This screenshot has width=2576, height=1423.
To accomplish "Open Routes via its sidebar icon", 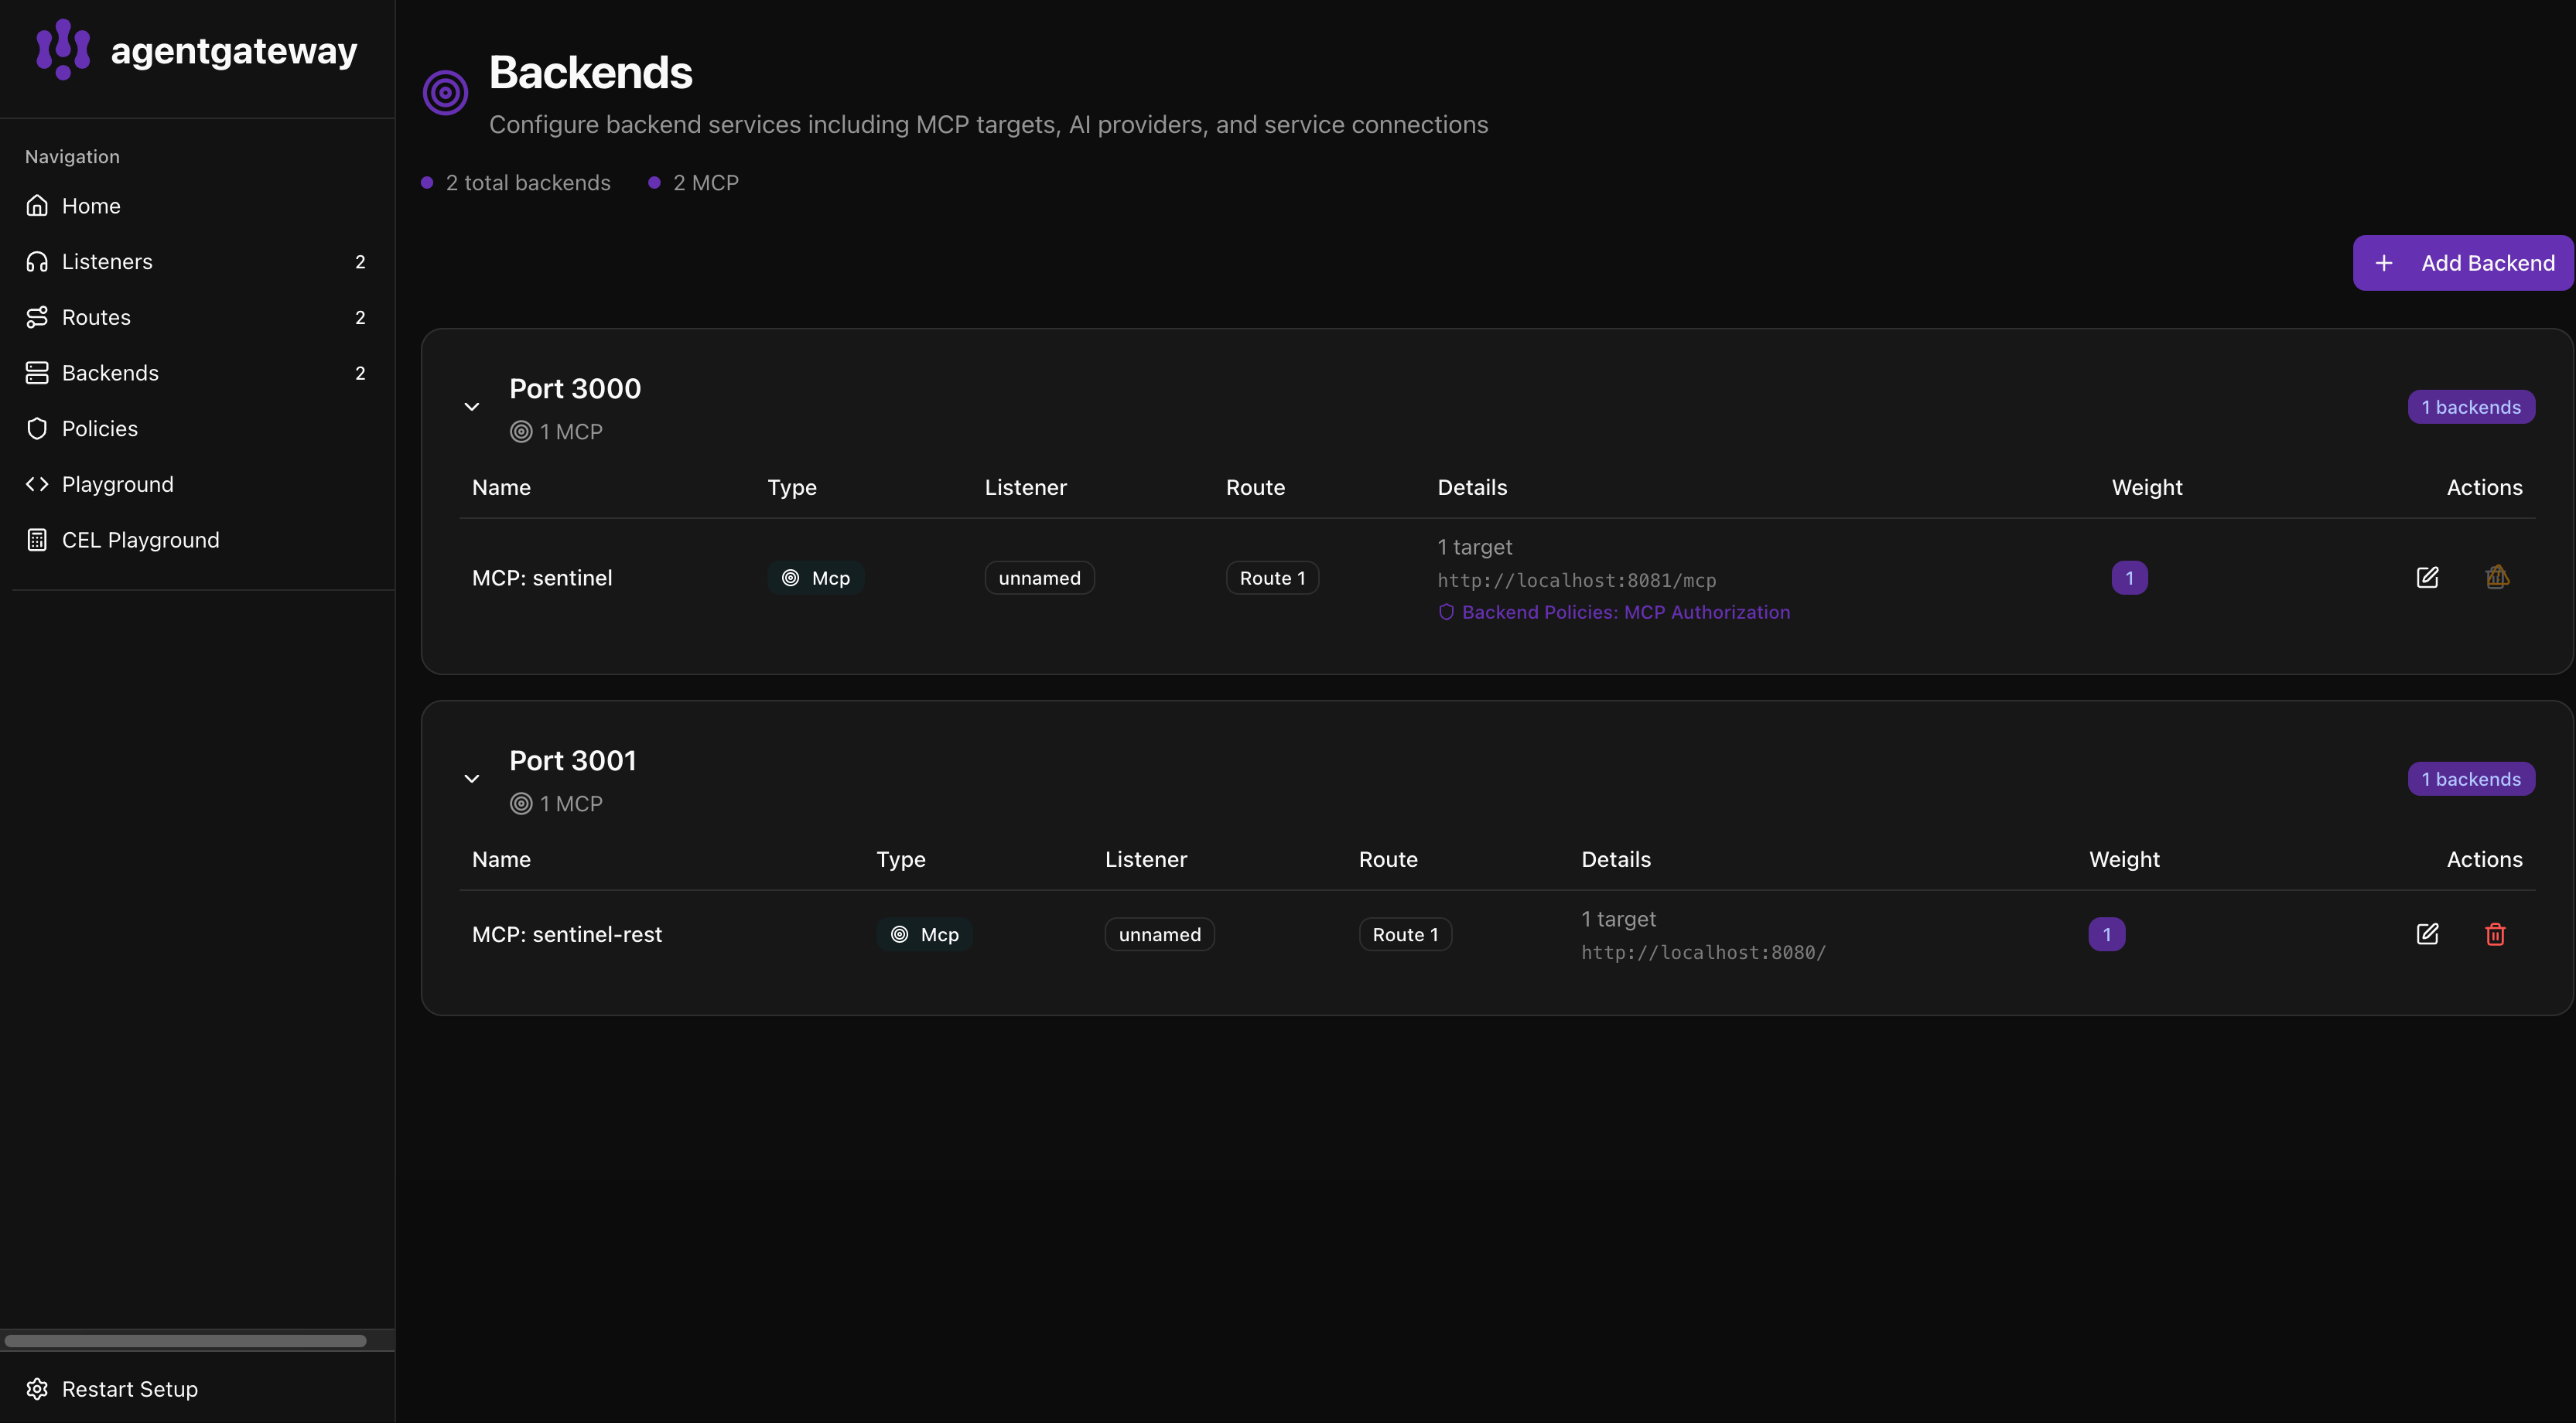I will click(x=37, y=316).
